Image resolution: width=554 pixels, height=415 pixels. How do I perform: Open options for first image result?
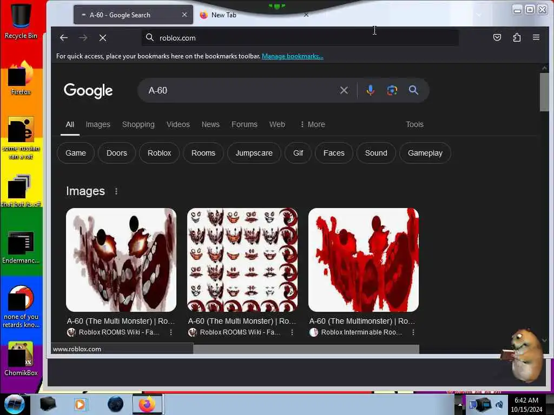171,332
